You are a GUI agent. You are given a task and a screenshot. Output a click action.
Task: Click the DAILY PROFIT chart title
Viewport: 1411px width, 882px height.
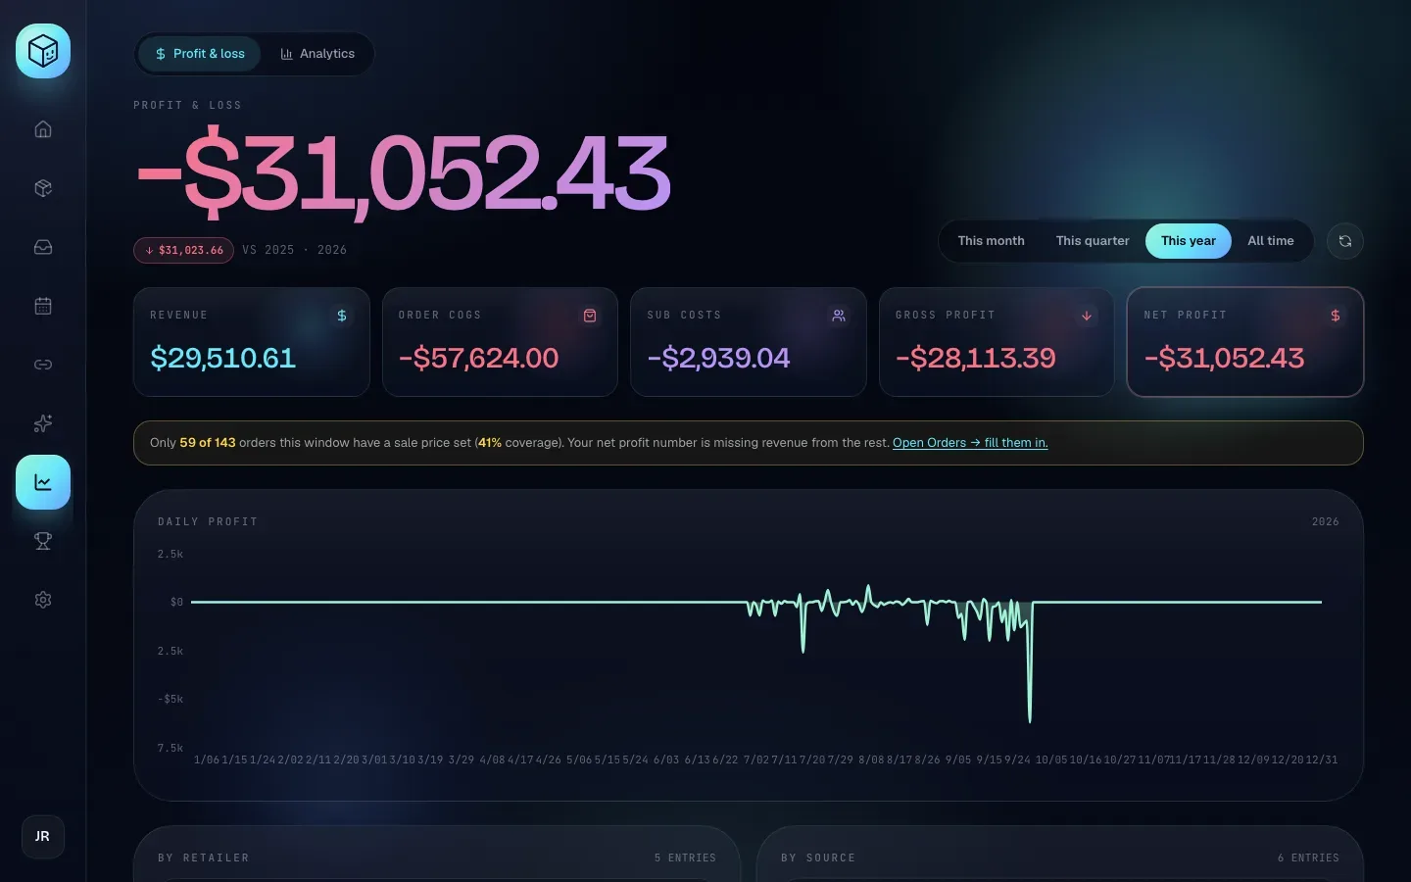pyautogui.click(x=208, y=521)
